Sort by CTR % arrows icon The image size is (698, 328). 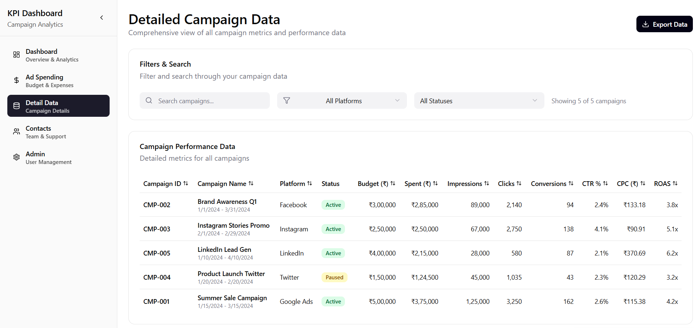coord(606,183)
